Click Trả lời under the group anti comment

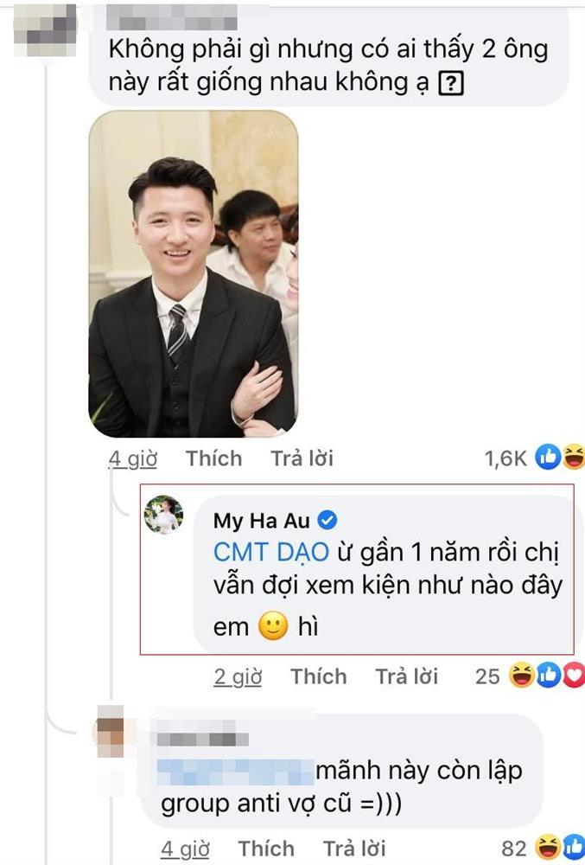click(x=354, y=849)
